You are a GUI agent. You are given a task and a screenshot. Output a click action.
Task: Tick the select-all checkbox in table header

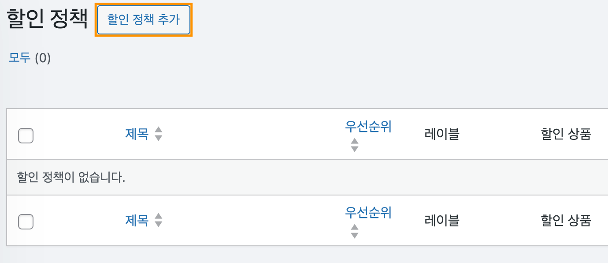click(x=26, y=136)
